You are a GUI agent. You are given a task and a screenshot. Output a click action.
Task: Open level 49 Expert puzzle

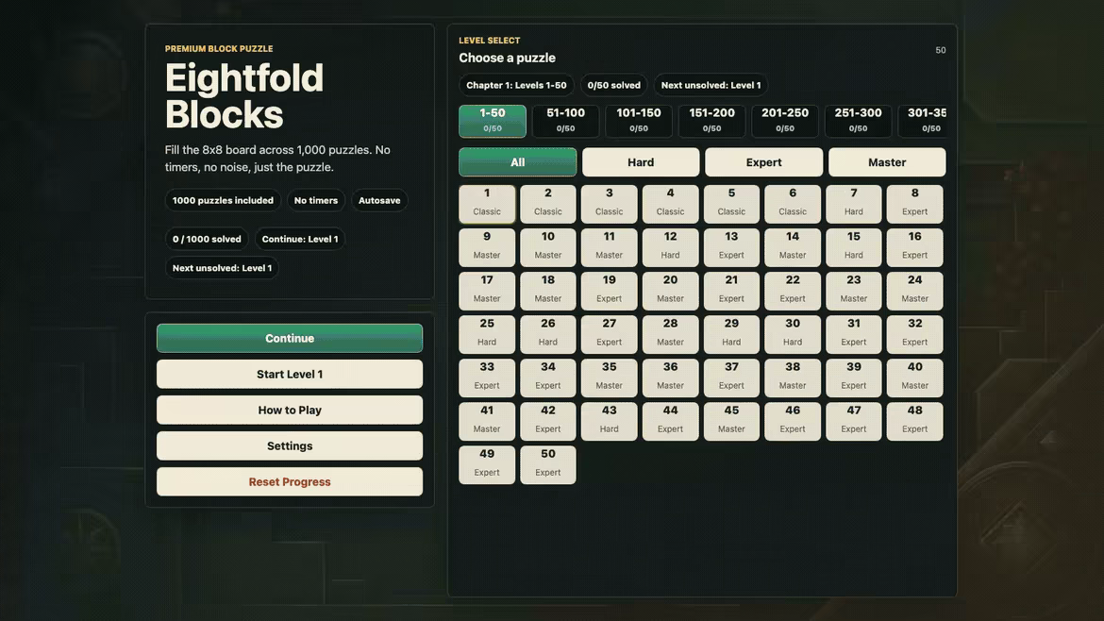pos(487,465)
